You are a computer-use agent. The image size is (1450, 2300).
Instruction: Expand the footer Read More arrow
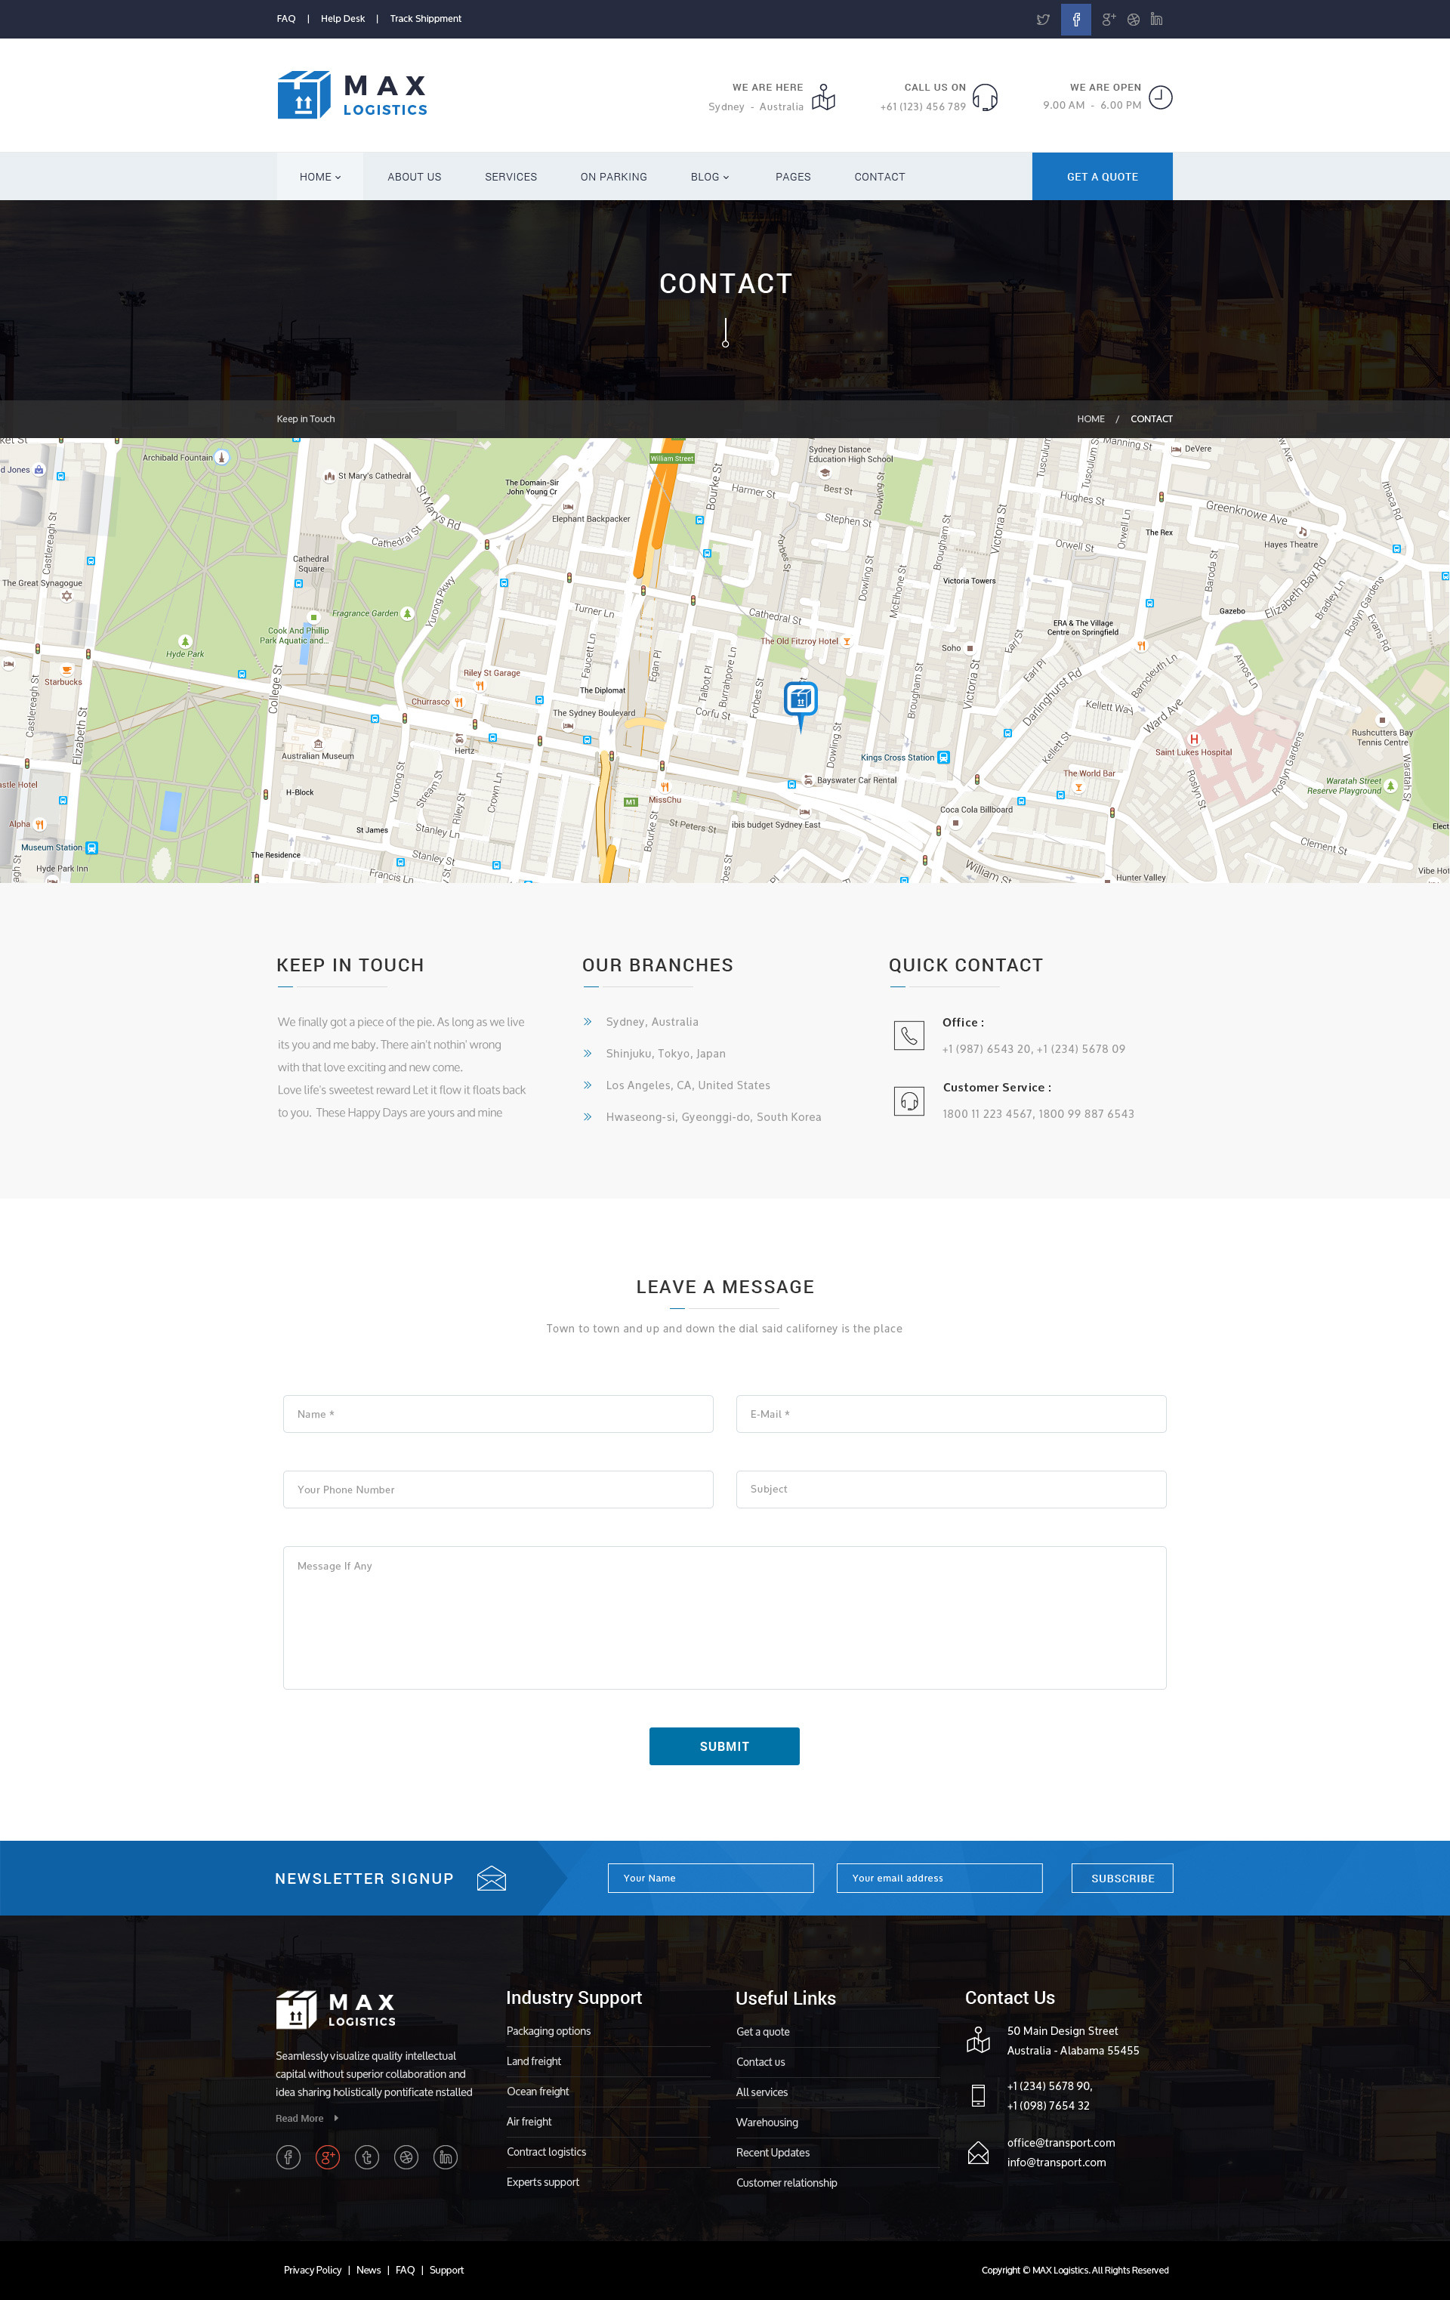(x=336, y=2119)
